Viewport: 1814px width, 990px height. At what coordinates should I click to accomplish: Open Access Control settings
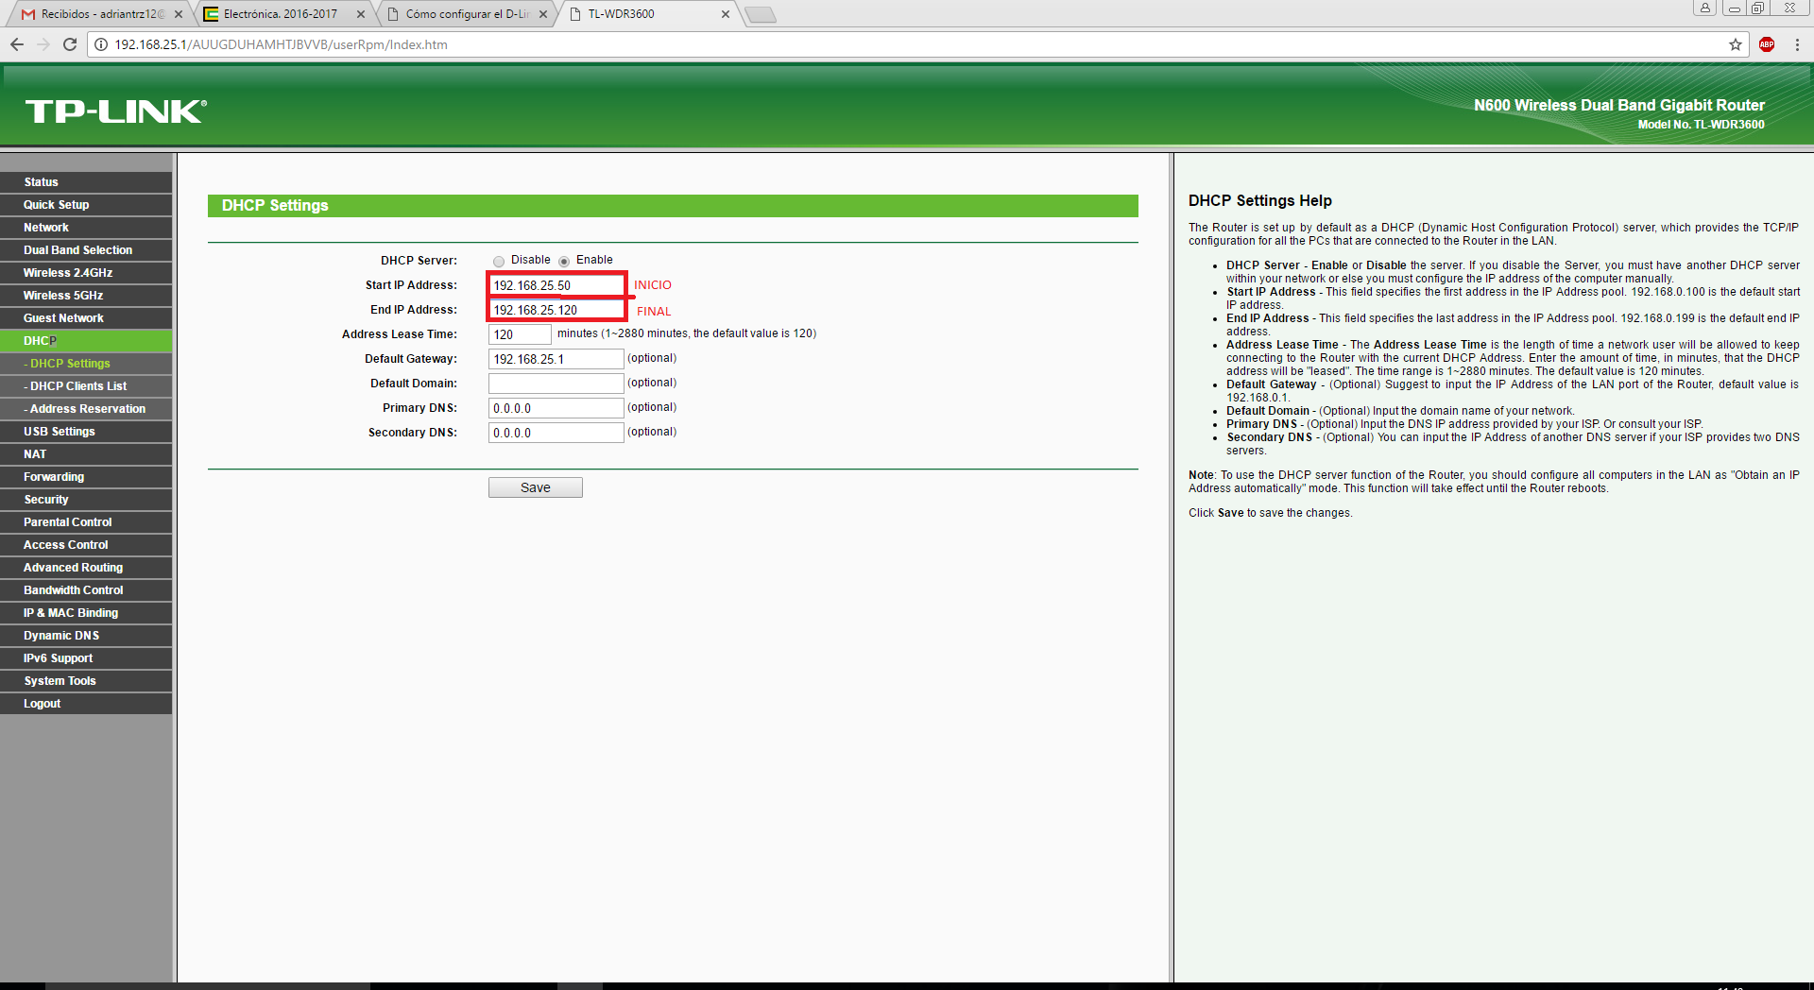pos(86,545)
